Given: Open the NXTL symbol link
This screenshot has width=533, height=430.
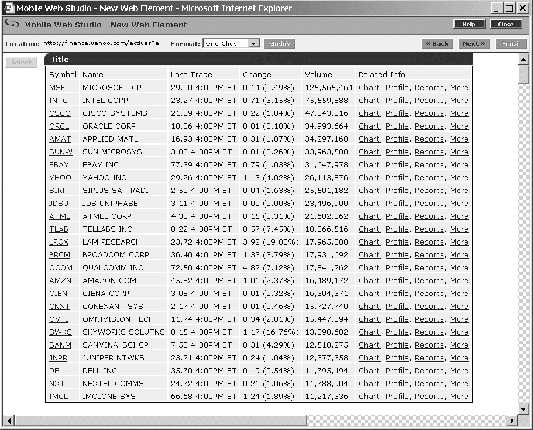Looking at the screenshot, I should 59,384.
